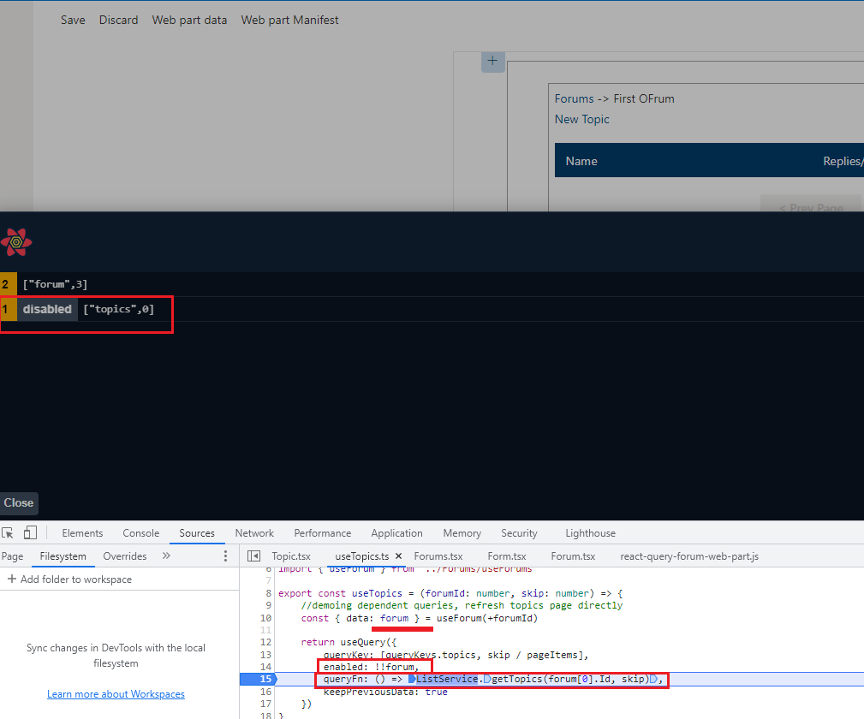
Task: Open the Console panel tab
Action: coord(141,533)
